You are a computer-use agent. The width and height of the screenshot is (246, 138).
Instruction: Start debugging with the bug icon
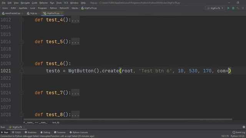233,8
